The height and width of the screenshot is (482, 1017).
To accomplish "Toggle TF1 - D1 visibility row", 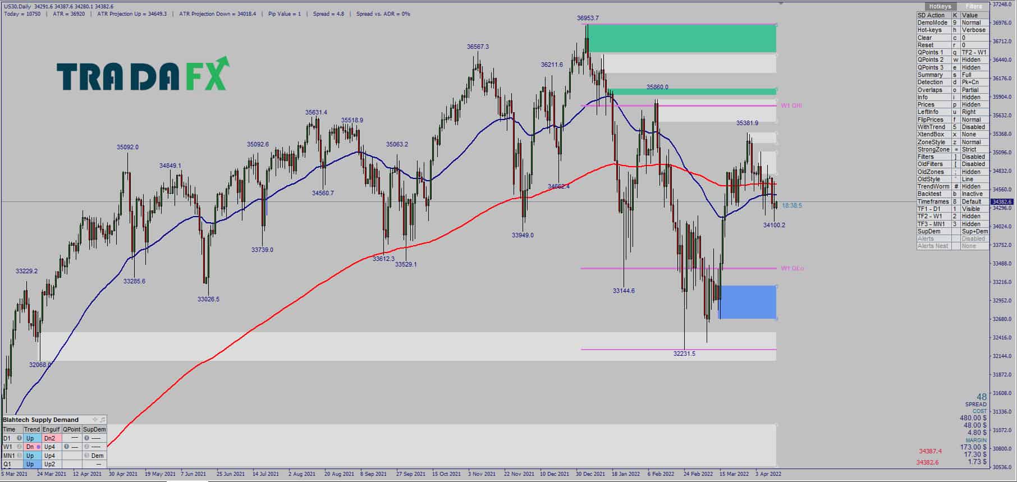I will [952, 209].
